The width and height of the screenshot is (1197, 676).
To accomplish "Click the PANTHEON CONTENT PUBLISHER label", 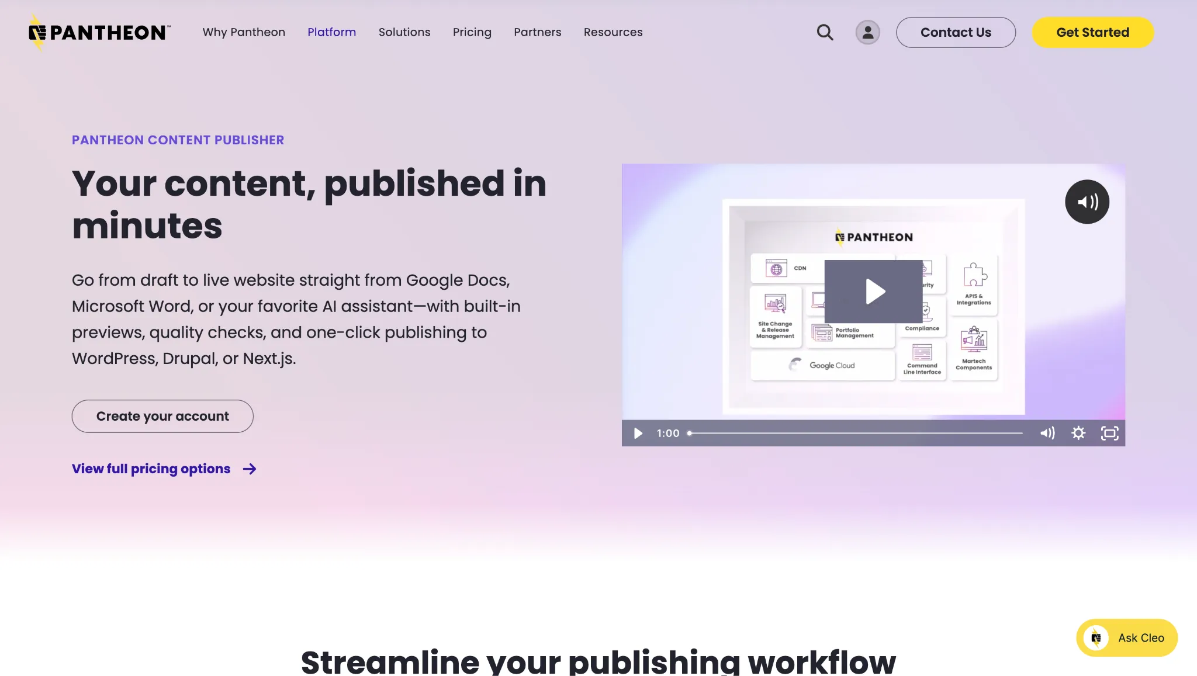I will pos(178,140).
